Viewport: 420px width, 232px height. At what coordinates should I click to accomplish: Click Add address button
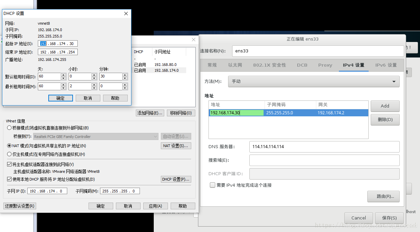click(385, 106)
